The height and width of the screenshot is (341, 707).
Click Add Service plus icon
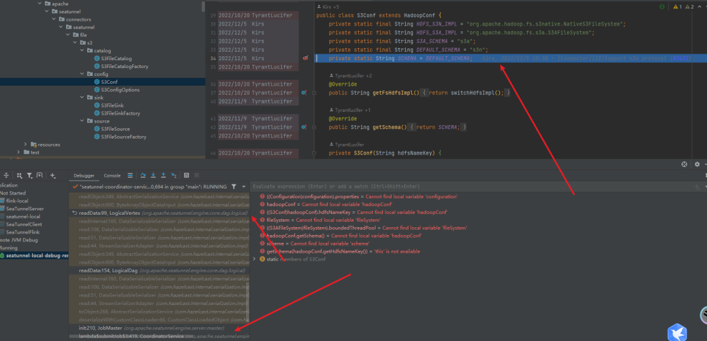(53, 175)
